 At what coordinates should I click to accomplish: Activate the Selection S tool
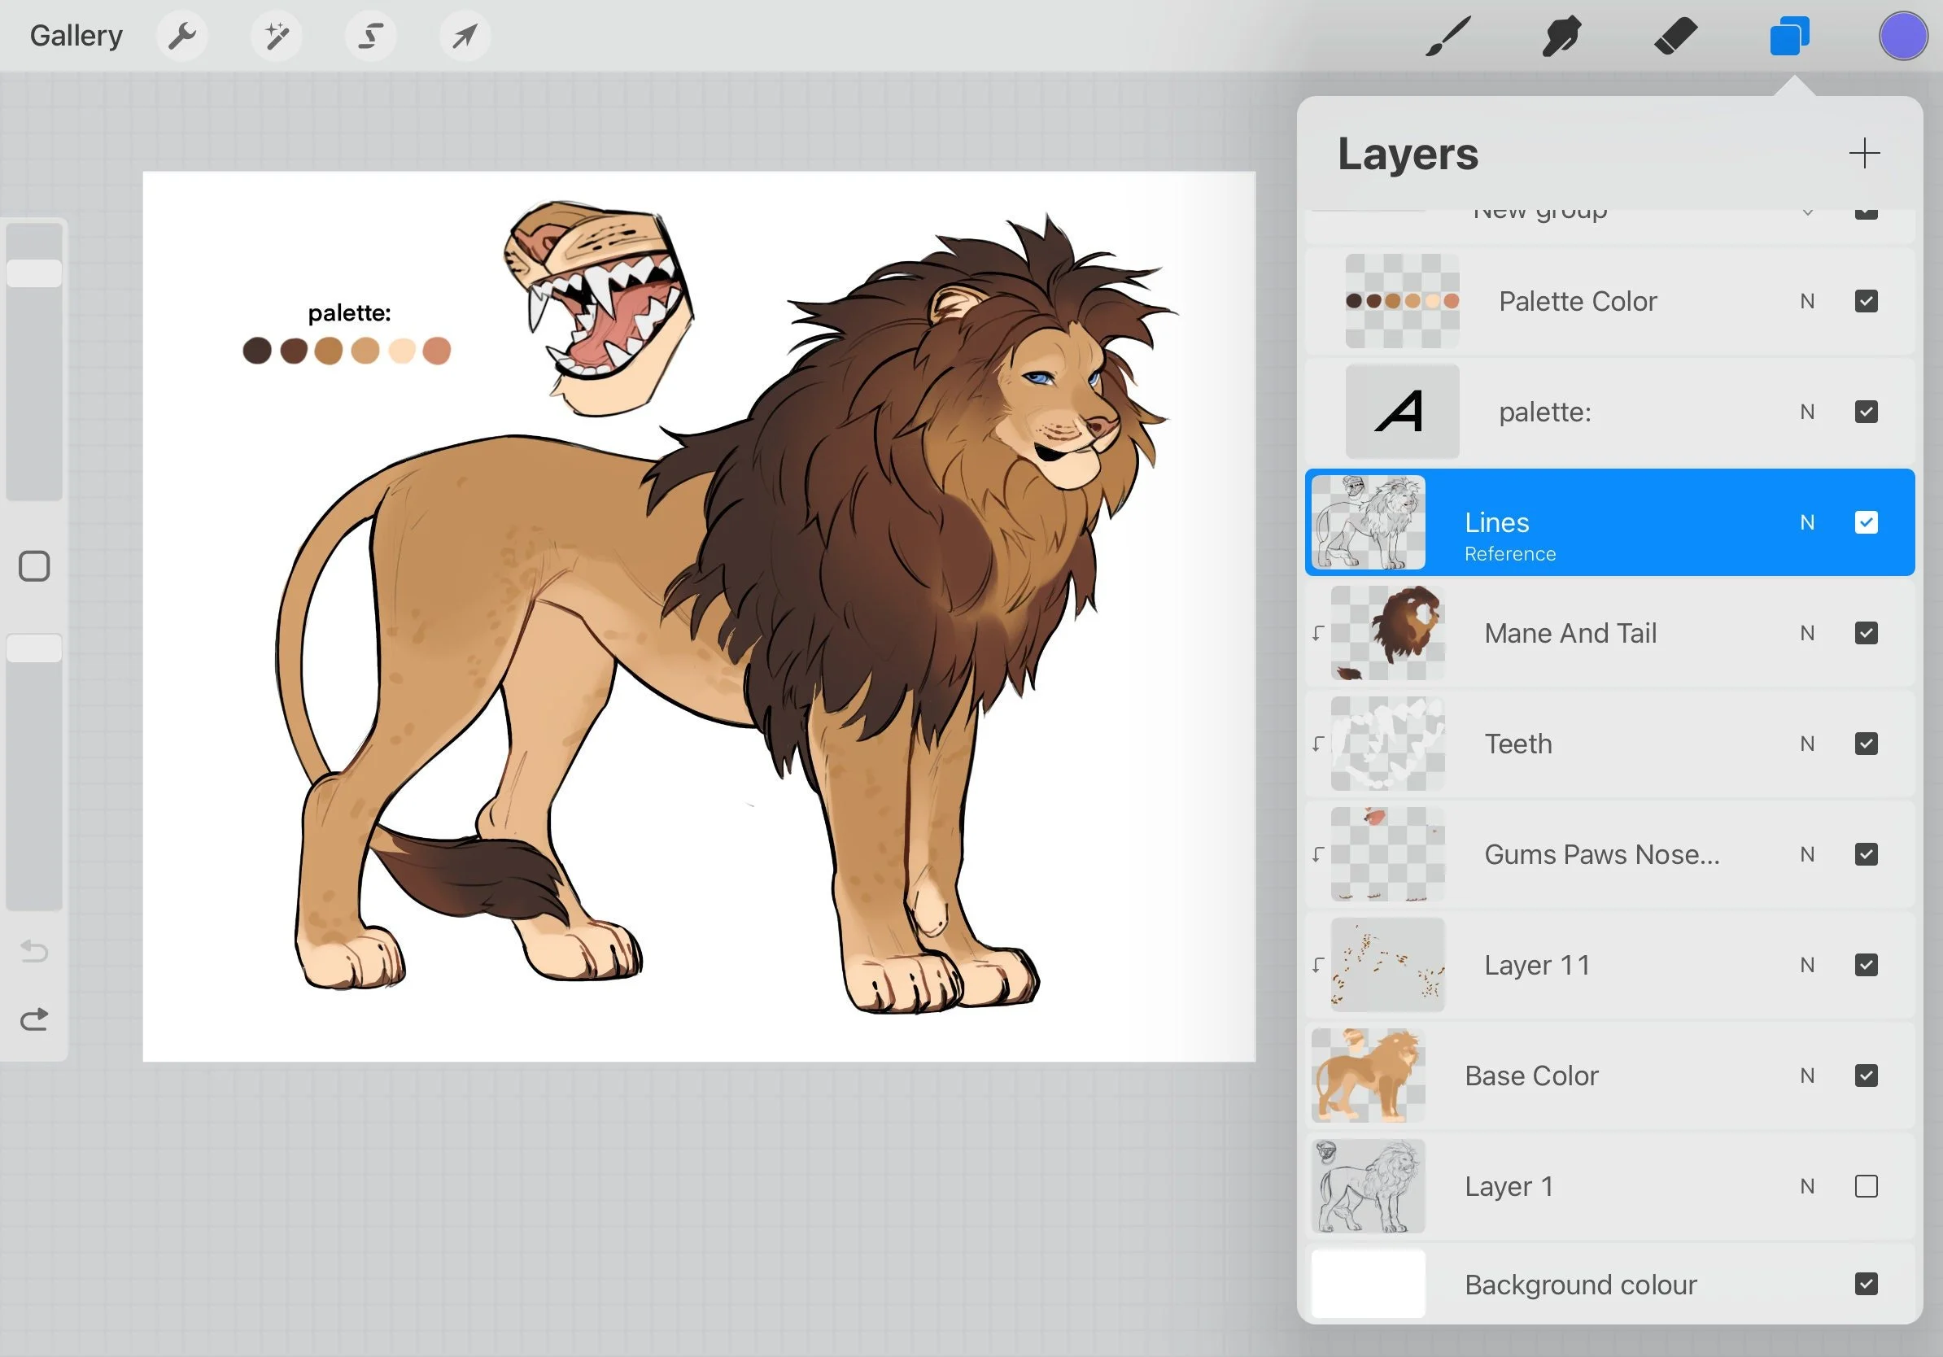[371, 37]
